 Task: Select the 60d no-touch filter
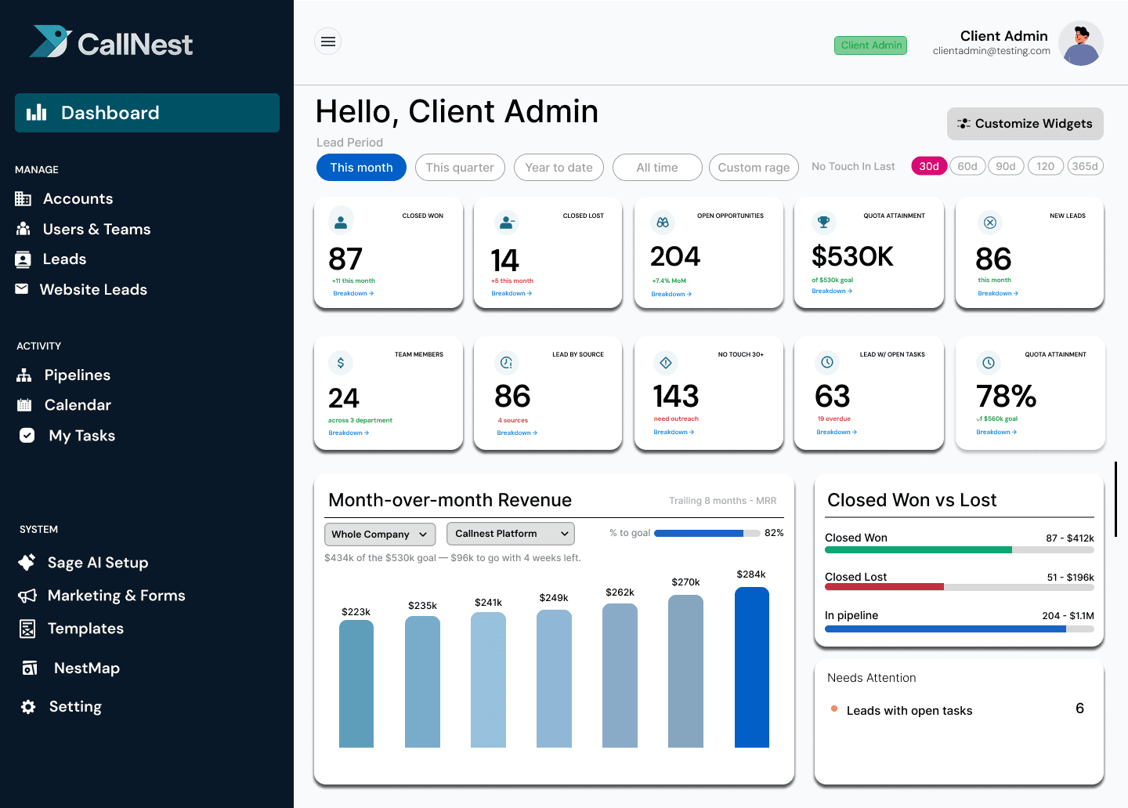coord(967,166)
